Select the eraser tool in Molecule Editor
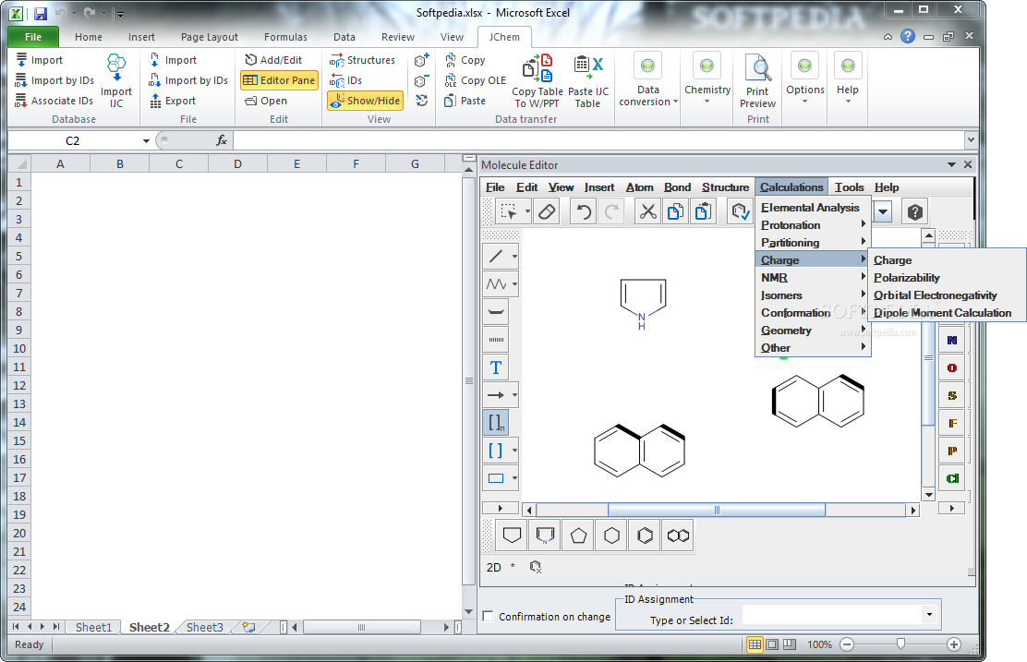The height and width of the screenshot is (662, 1027). [547, 211]
